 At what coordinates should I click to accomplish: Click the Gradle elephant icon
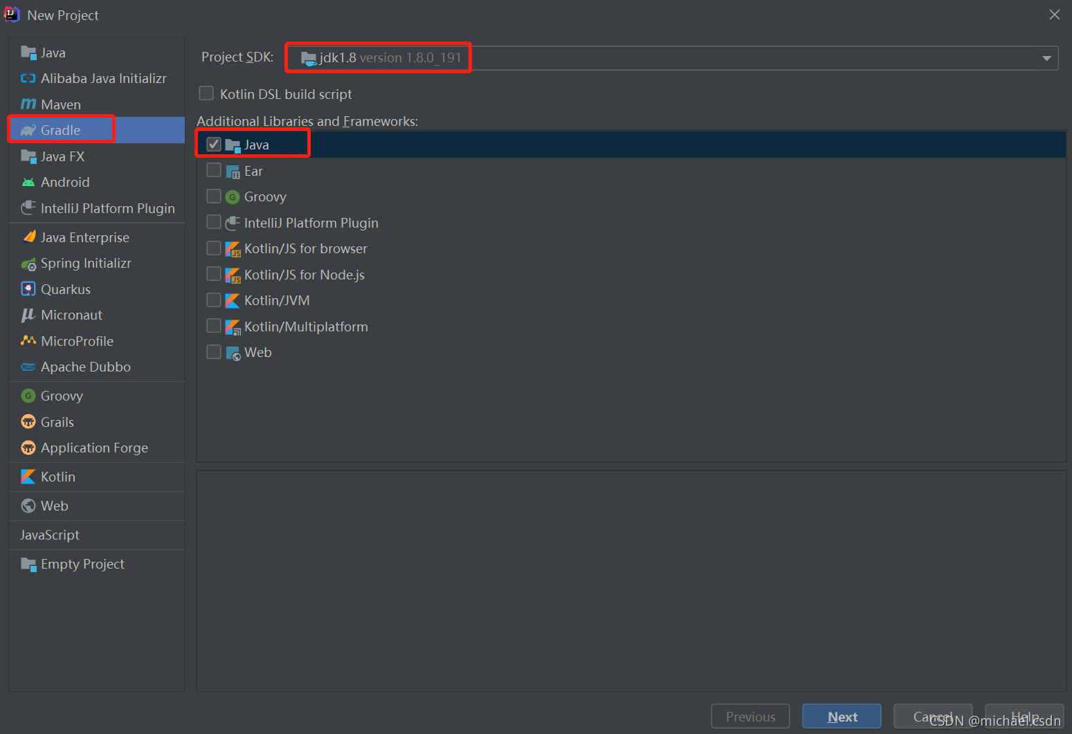(28, 130)
